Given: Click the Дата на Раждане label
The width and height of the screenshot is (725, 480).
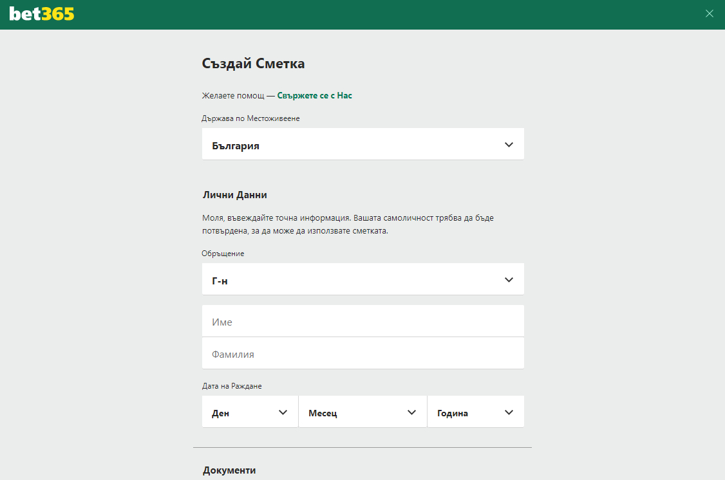Looking at the screenshot, I should click(232, 386).
